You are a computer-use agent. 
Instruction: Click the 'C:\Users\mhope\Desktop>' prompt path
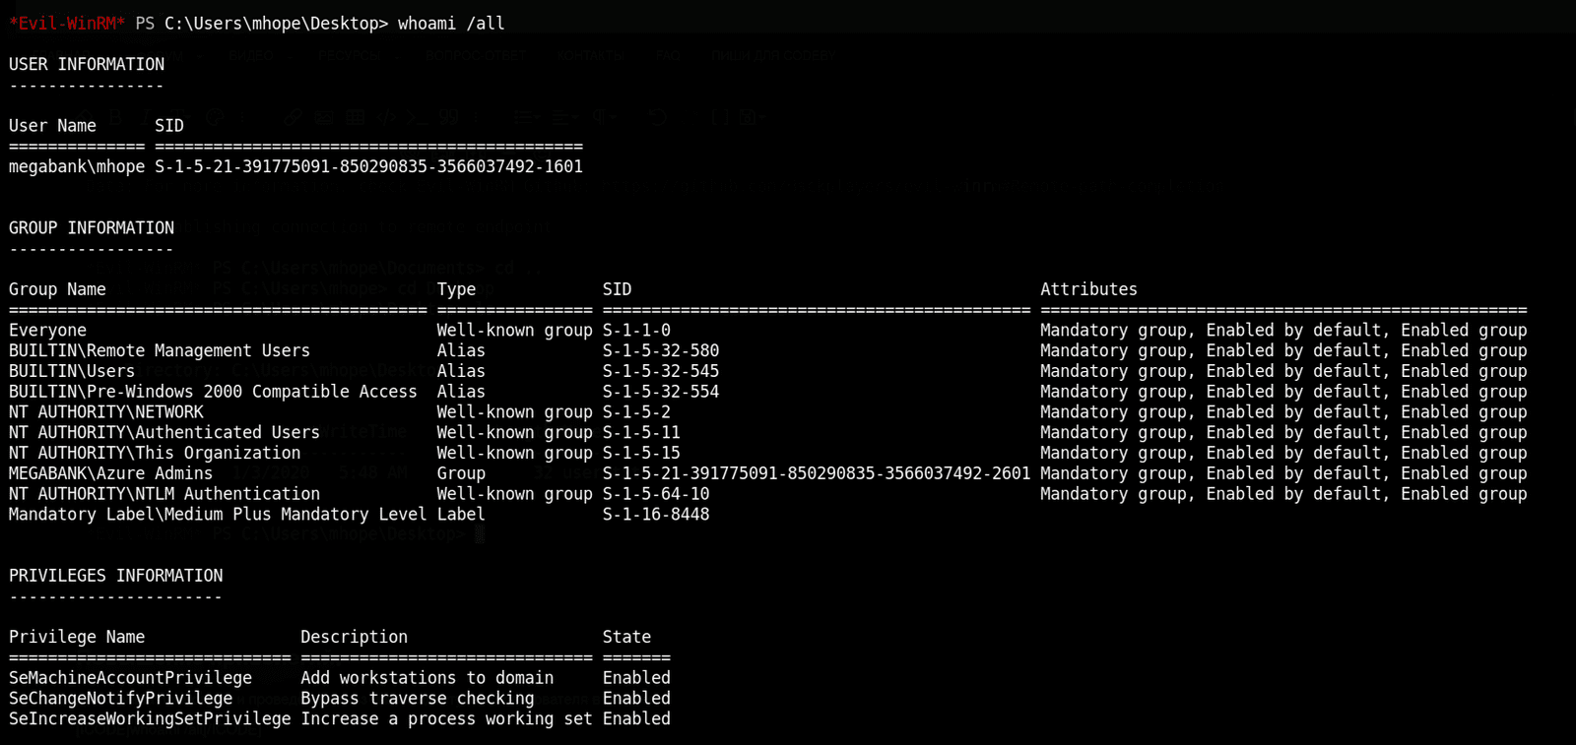[x=276, y=24]
